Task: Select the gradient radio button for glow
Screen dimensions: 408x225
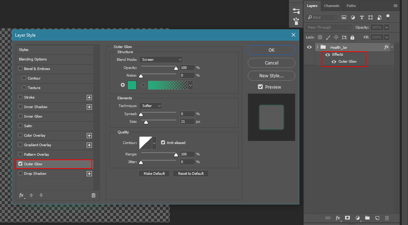Action: tap(143, 85)
